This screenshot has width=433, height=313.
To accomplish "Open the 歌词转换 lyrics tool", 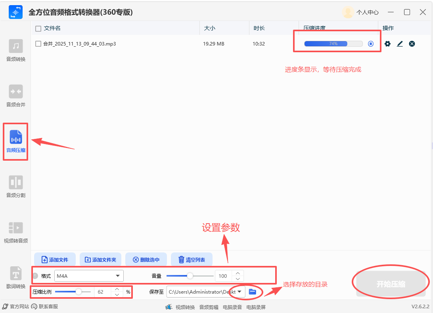I will click(16, 277).
